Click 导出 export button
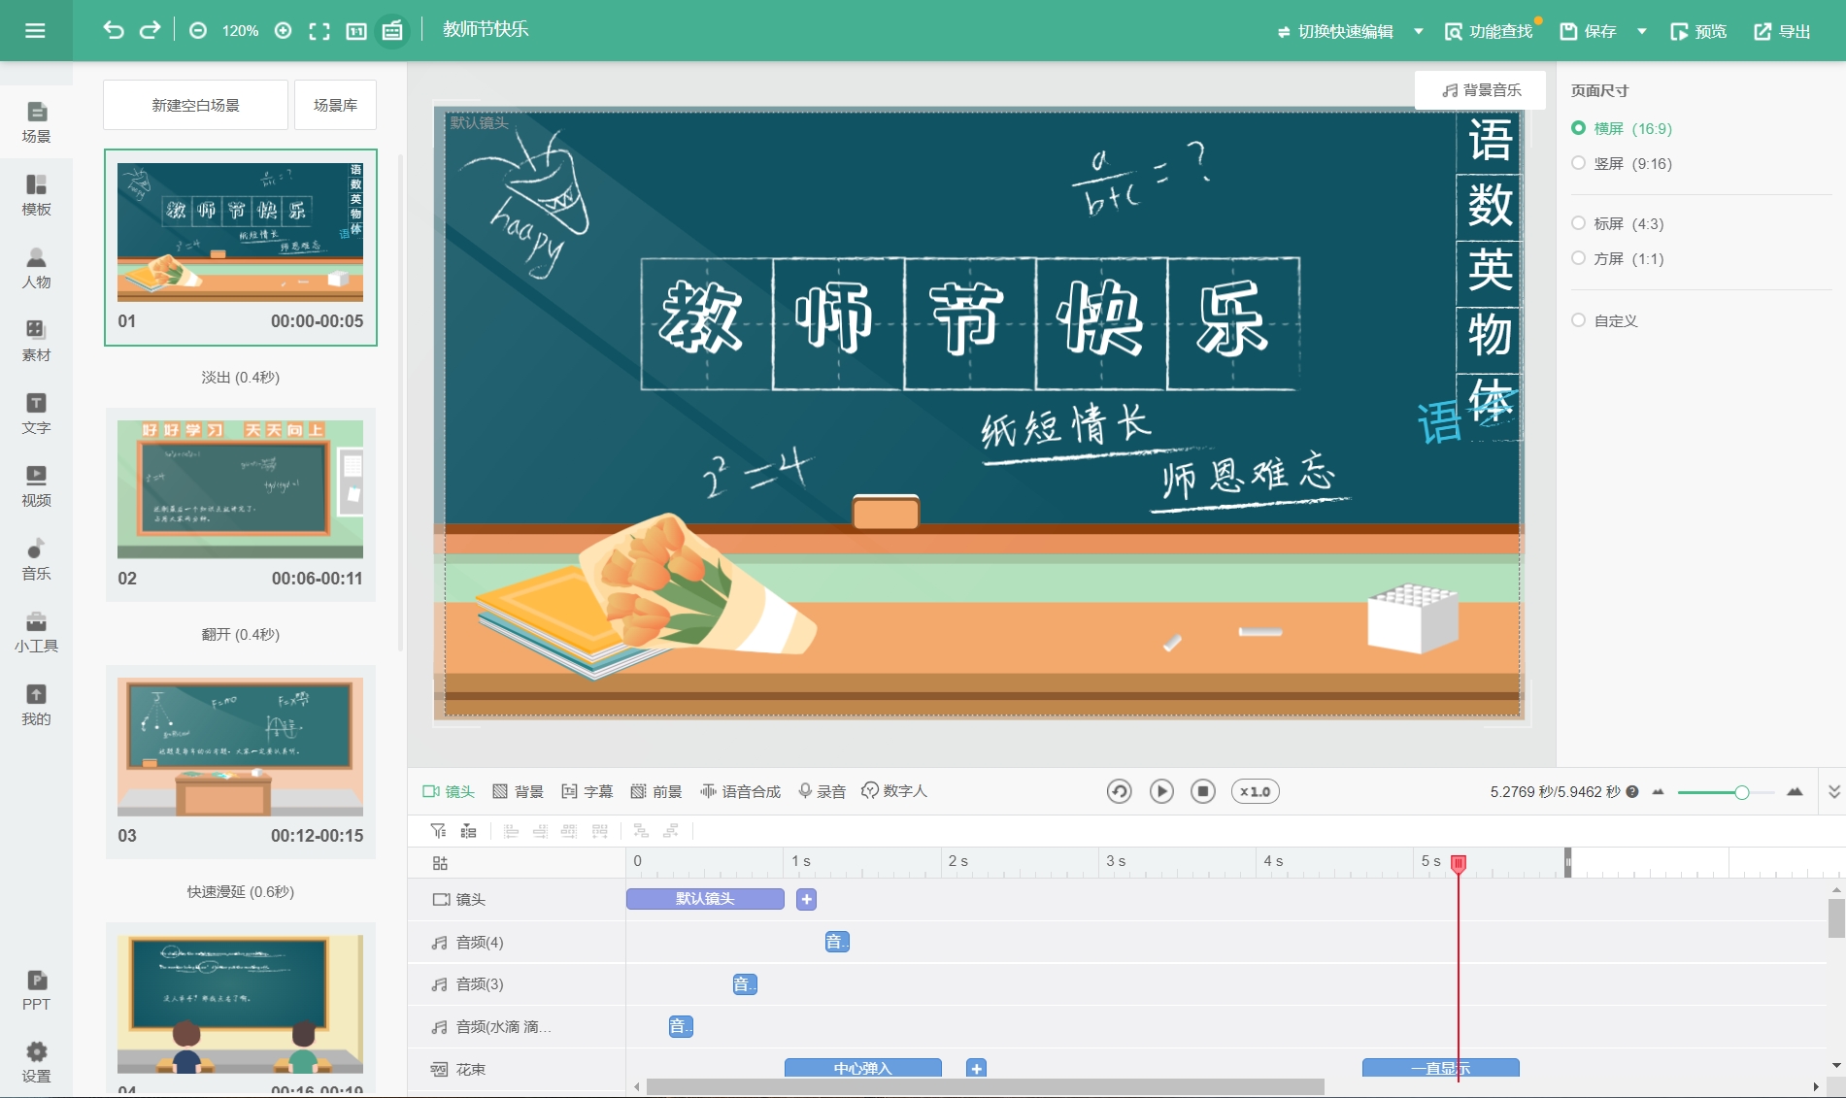The height and width of the screenshot is (1098, 1846). click(x=1782, y=31)
